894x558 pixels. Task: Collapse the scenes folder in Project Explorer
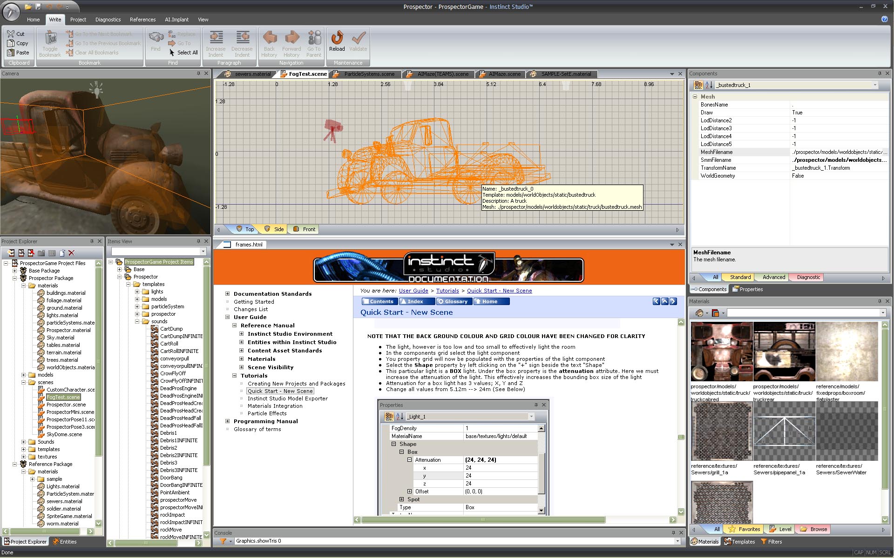point(24,382)
